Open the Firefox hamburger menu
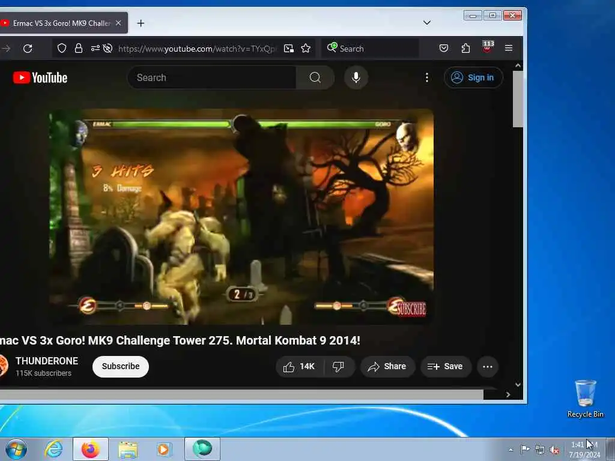The image size is (615, 461). [509, 48]
